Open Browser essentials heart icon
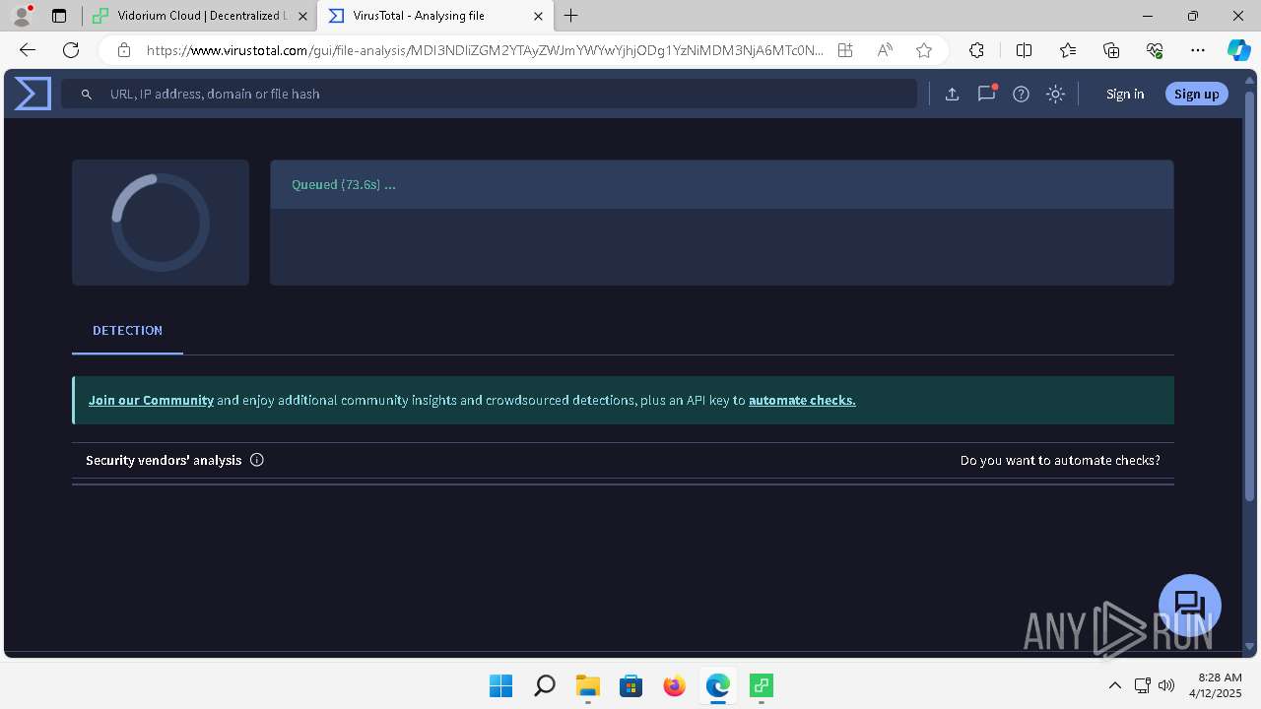The height and width of the screenshot is (709, 1261). [1155, 50]
